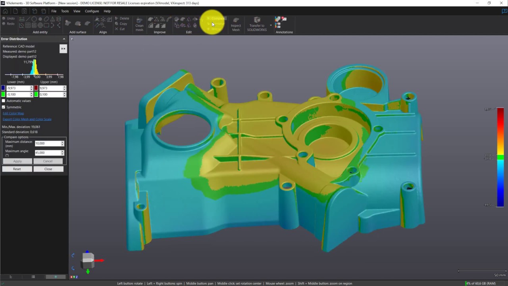Open the Configure menu
Screen dimensions: 508x286
pyautogui.click(x=92, y=11)
